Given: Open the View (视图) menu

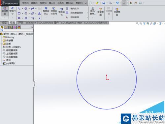Looking at the screenshot, I should tap(43, 3).
